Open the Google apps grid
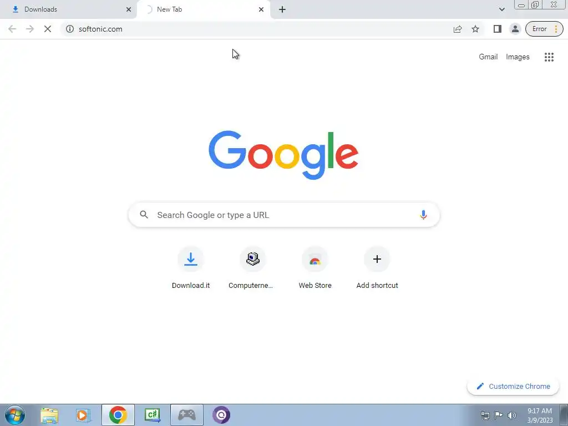 tap(549, 57)
